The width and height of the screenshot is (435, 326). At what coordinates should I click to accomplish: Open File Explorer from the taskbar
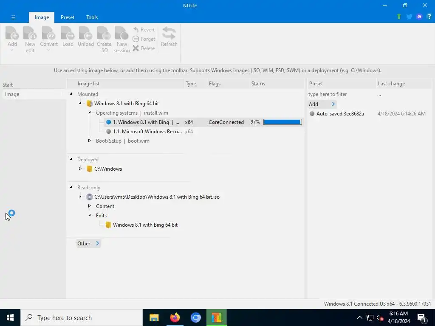tap(154, 318)
